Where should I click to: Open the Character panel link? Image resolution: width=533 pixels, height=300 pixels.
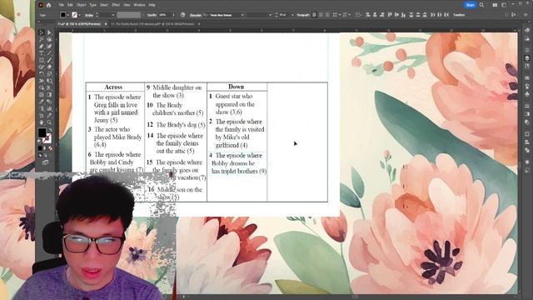click(x=196, y=15)
